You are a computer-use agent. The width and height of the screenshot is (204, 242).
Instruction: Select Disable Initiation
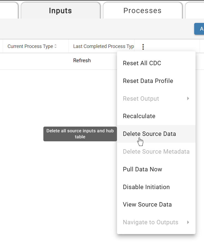pos(146,187)
